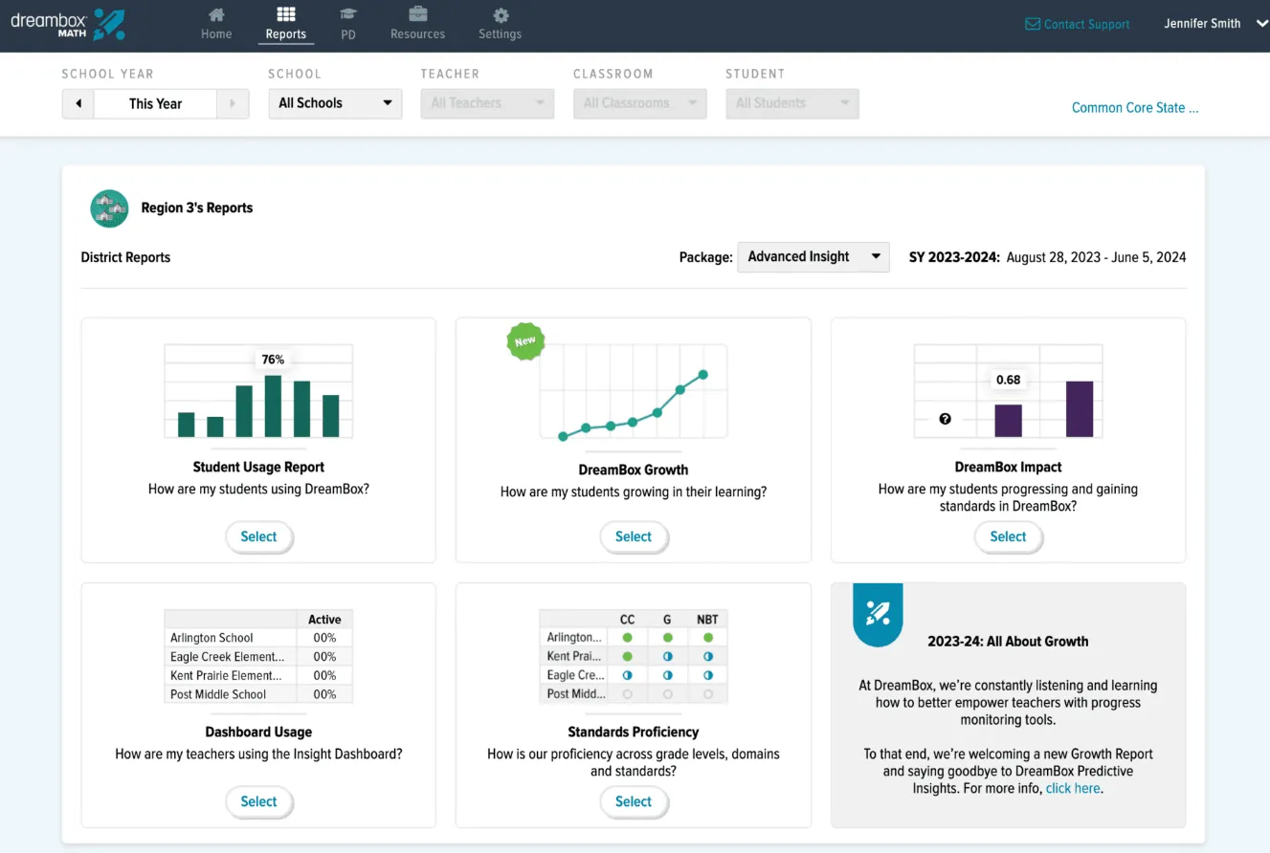Click the 0.68 label on the impact chart
The height and width of the screenshot is (853, 1270).
[x=1008, y=380]
